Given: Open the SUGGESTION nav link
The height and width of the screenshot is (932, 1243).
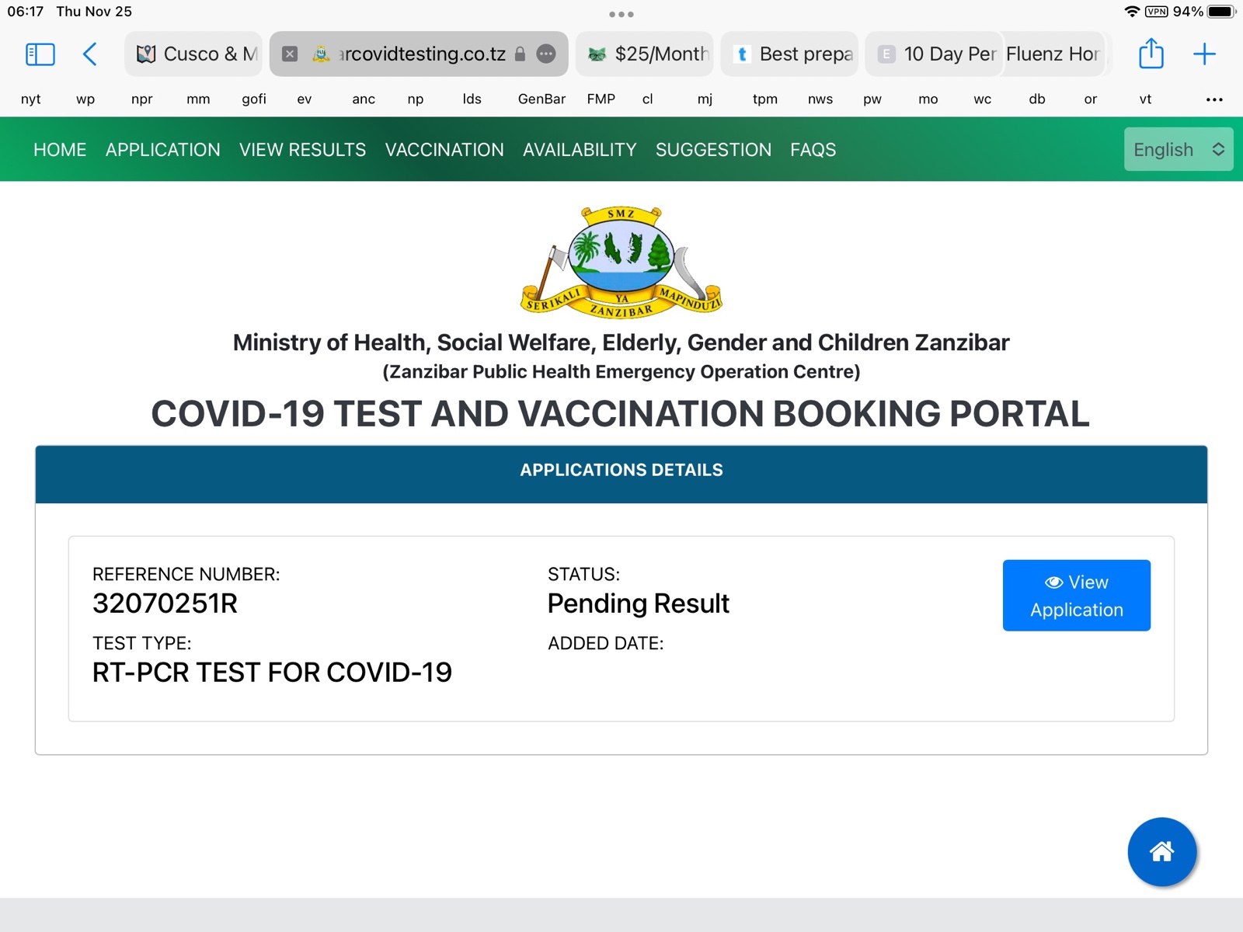Looking at the screenshot, I should click(713, 150).
